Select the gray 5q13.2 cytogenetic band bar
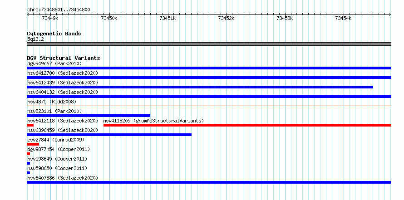This screenshot has width=404, height=200. pyautogui.click(x=209, y=44)
